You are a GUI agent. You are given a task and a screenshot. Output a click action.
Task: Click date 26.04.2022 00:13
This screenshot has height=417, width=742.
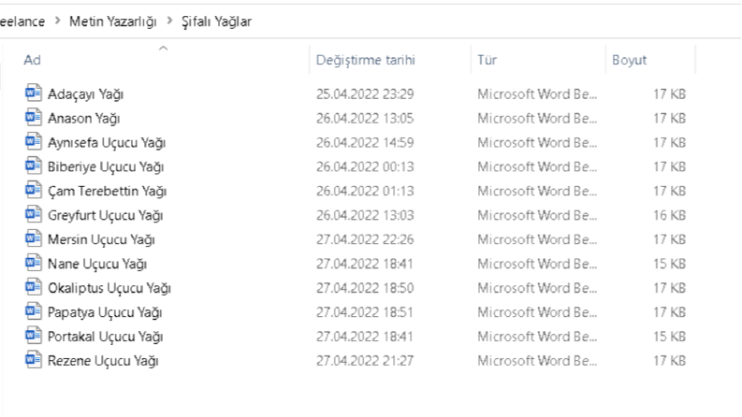coord(365,167)
